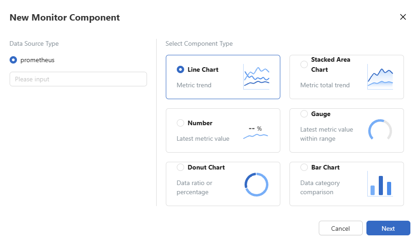420x244 pixels.
Task: Click the Donut Chart ring icon
Action: pos(256,185)
